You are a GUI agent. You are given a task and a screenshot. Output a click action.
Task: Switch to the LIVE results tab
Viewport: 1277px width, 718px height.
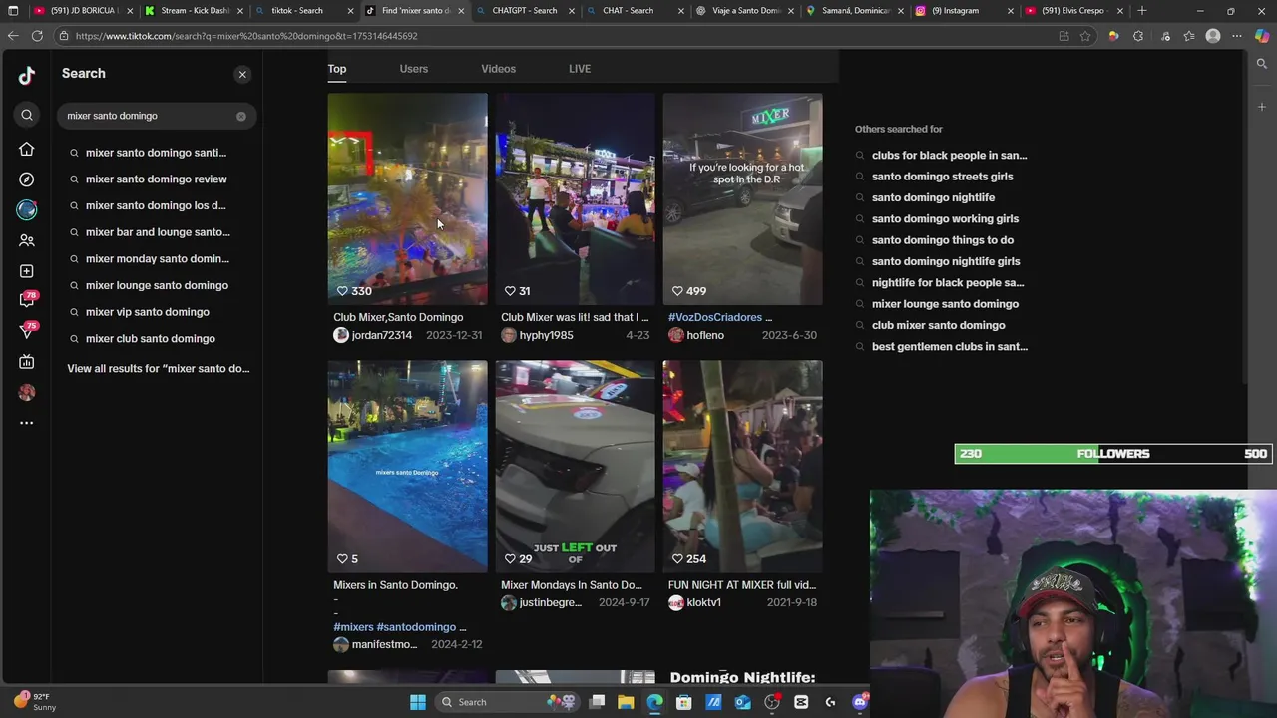coord(580,69)
